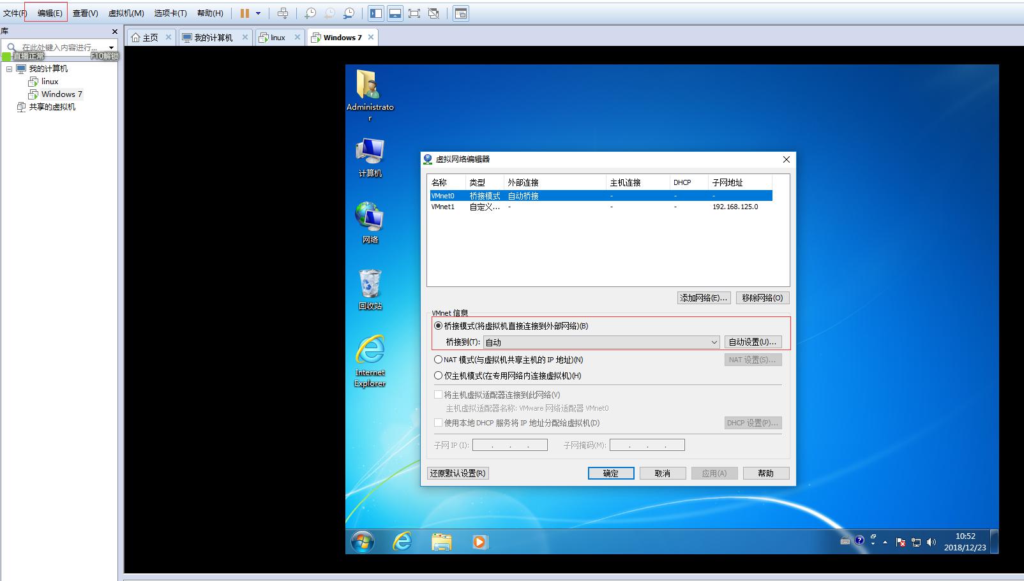Open the 帮助(H) menu

coord(210,13)
